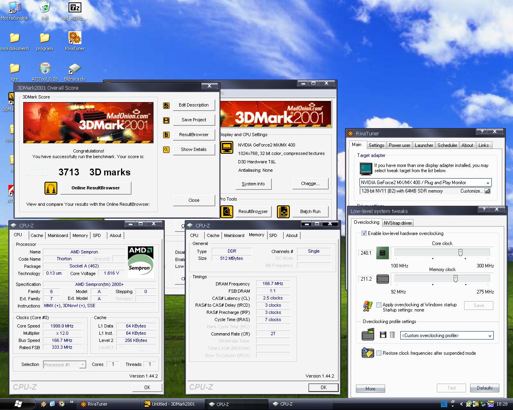Select Untitled - 3DMark2001 taskbar button
Image resolution: width=513 pixels, height=410 pixels.
(173, 404)
